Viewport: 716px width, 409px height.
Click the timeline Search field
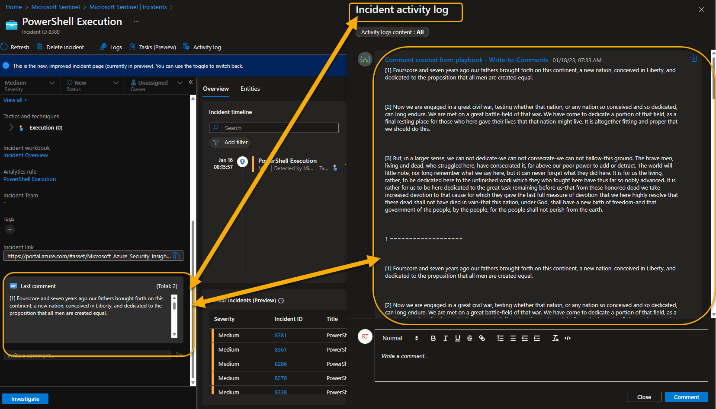(x=274, y=128)
